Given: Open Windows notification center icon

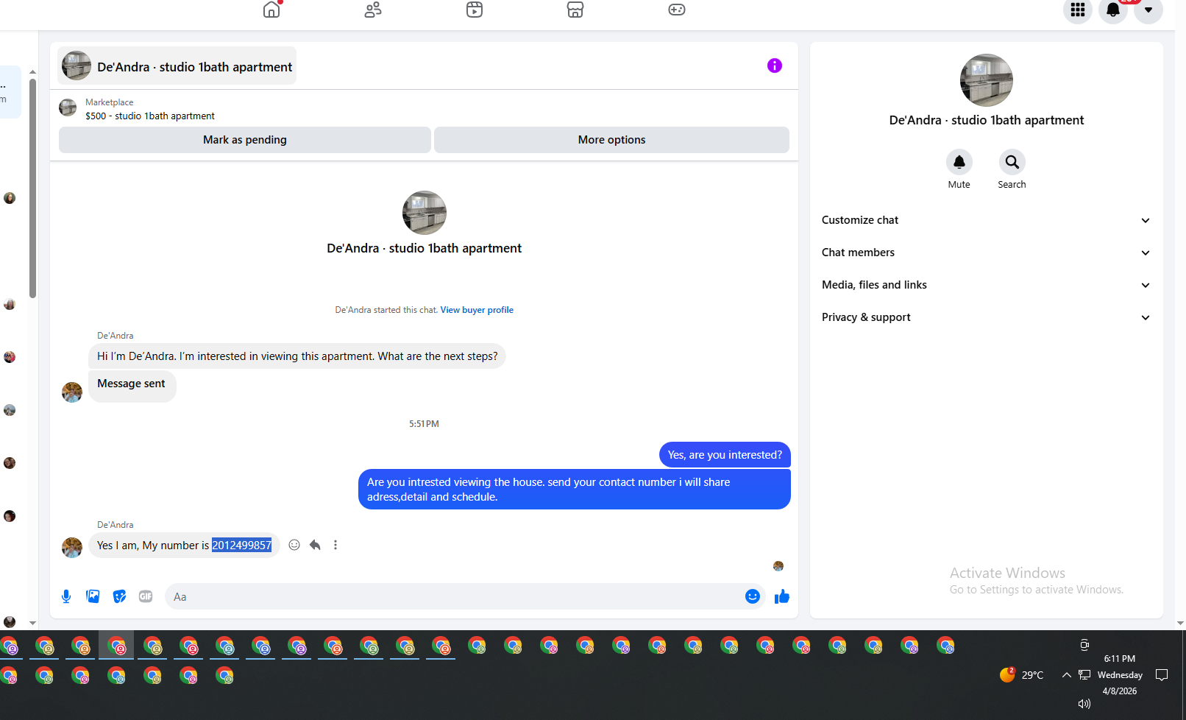Looking at the screenshot, I should tap(1162, 675).
